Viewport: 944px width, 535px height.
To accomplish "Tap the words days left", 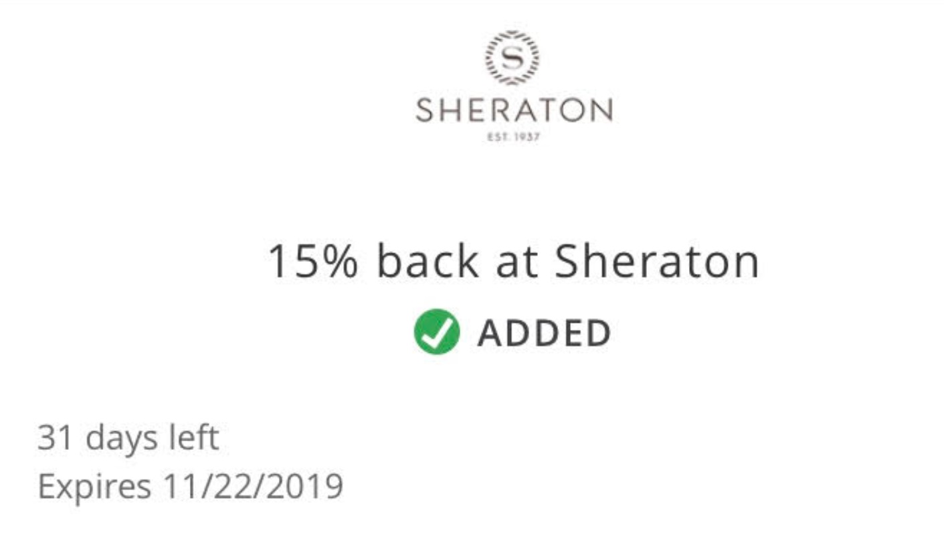I will (153, 439).
